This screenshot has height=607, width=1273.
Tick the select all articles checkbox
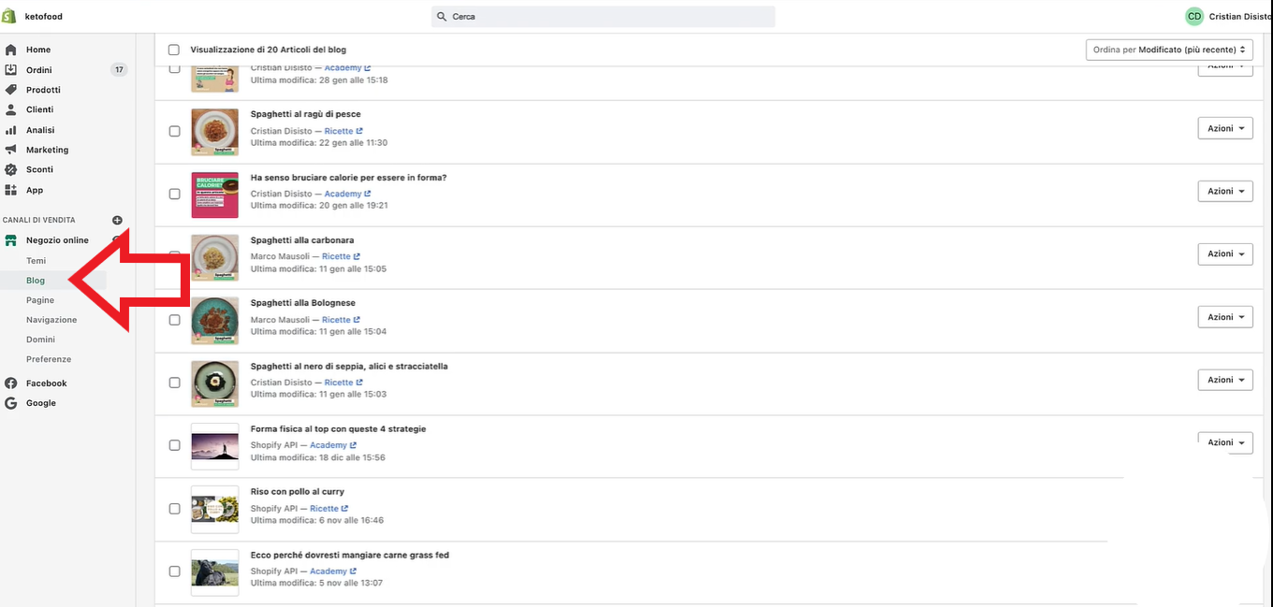pos(173,50)
